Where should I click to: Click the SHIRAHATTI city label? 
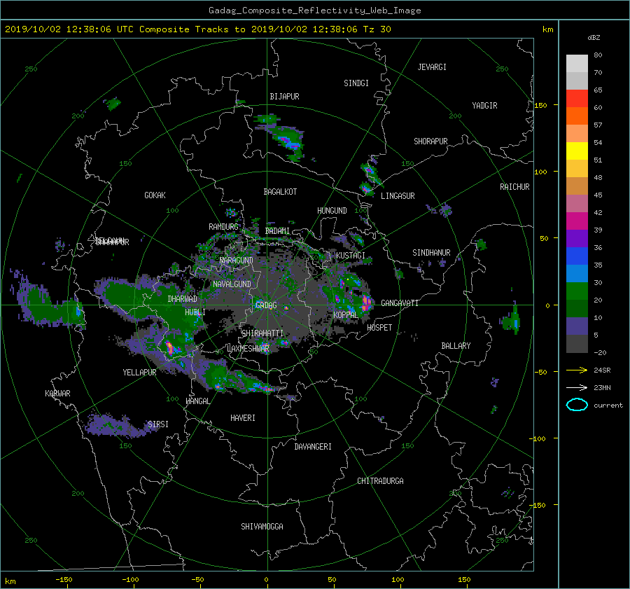click(262, 333)
